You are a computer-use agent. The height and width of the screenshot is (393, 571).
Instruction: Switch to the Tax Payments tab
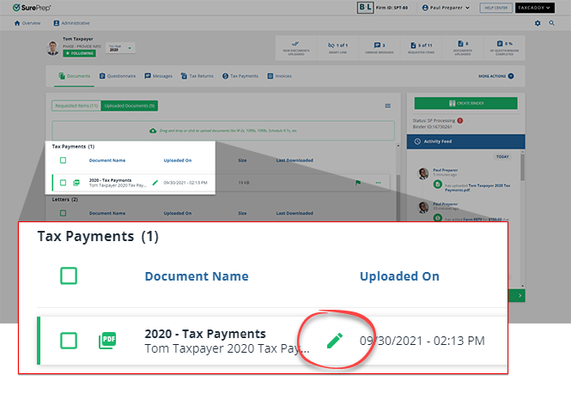coord(240,76)
